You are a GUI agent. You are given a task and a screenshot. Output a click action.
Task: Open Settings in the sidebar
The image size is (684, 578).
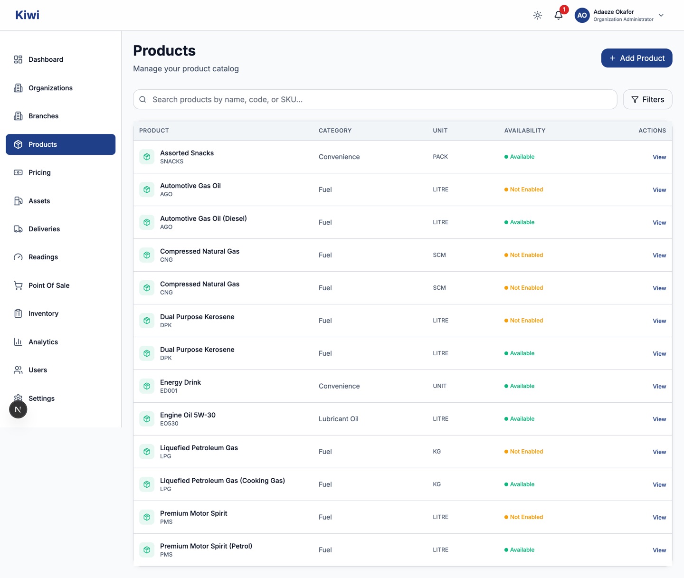click(60, 398)
